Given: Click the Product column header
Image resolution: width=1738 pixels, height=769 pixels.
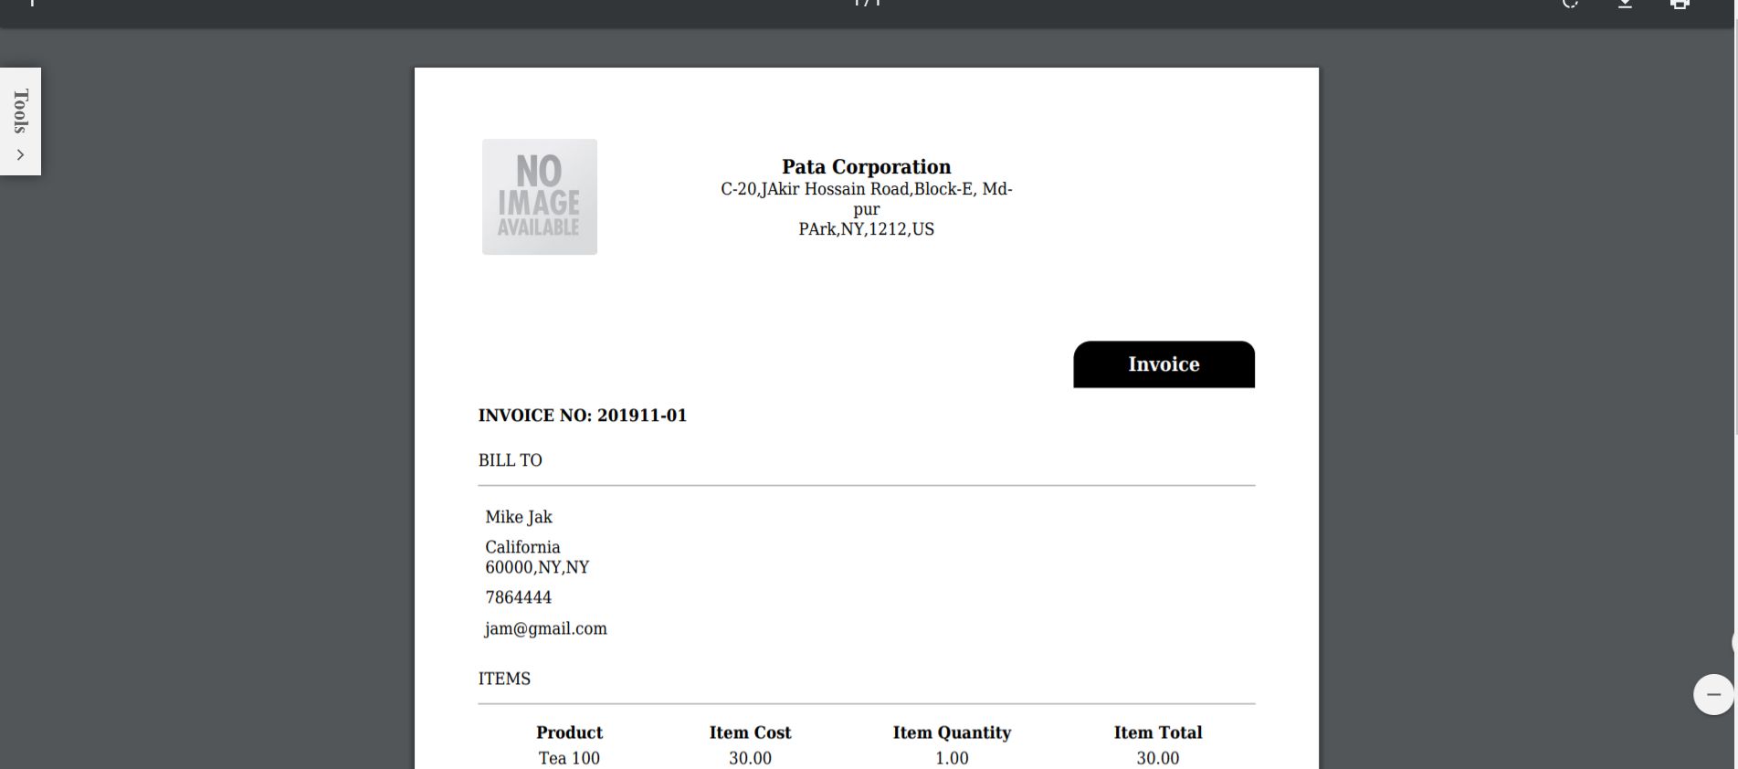Looking at the screenshot, I should coord(569,732).
